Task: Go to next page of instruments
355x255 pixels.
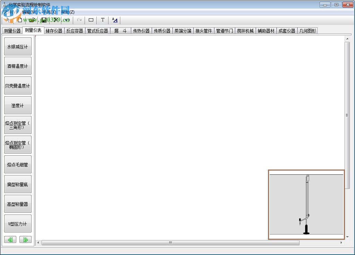Action: [25, 239]
